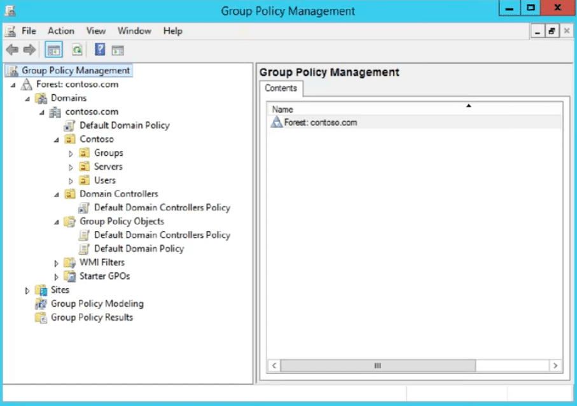Screen dimensions: 577x406
Task: Click the Servers OU icon
Action: tap(84, 167)
